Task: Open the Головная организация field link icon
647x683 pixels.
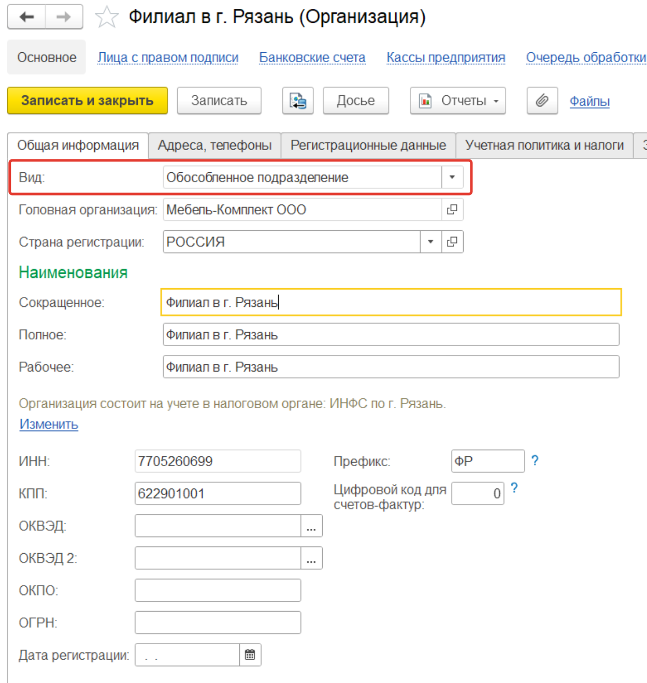Action: (452, 210)
